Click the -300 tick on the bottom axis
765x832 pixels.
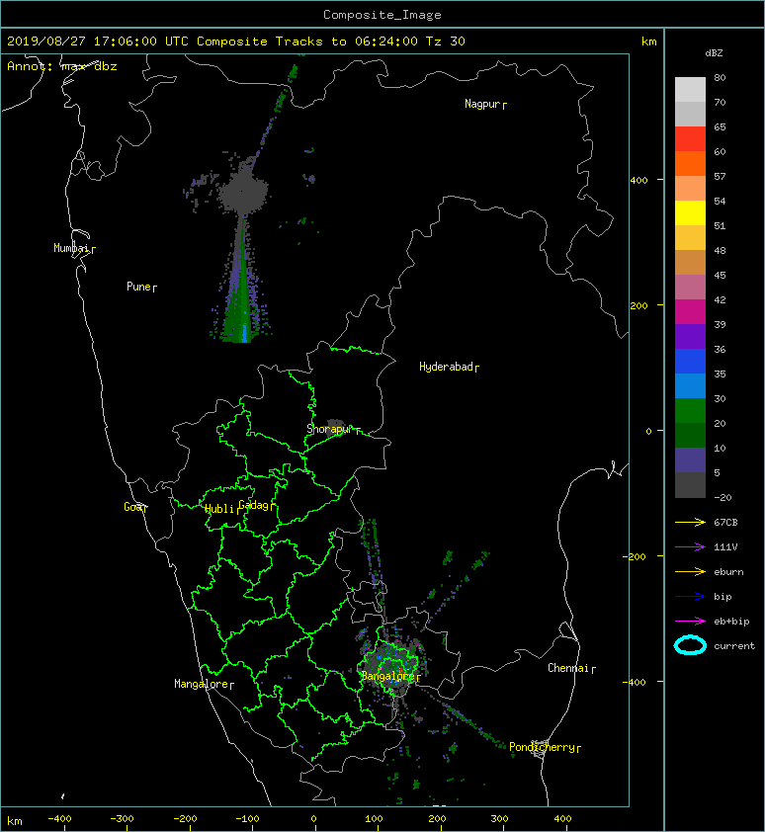[122, 819]
